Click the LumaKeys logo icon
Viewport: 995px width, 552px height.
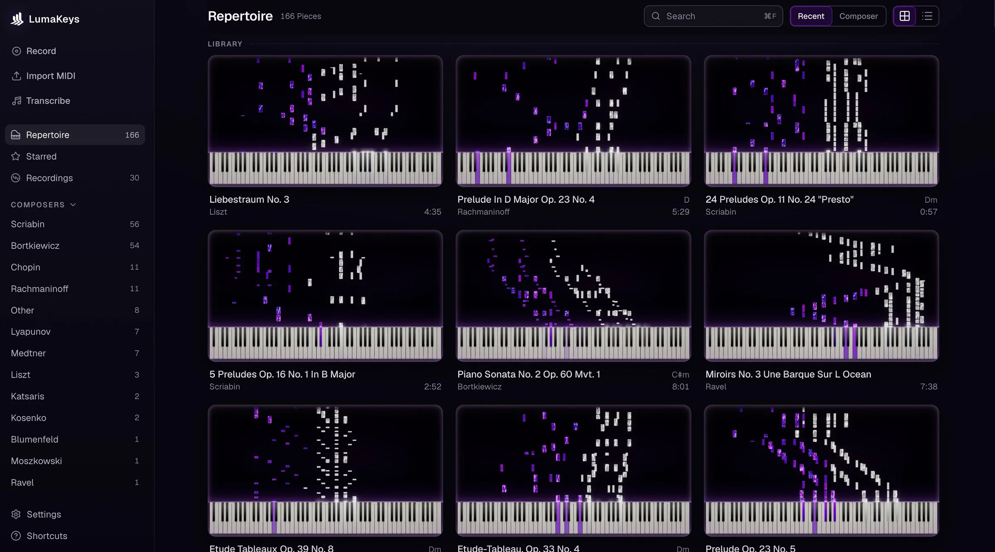(17, 19)
